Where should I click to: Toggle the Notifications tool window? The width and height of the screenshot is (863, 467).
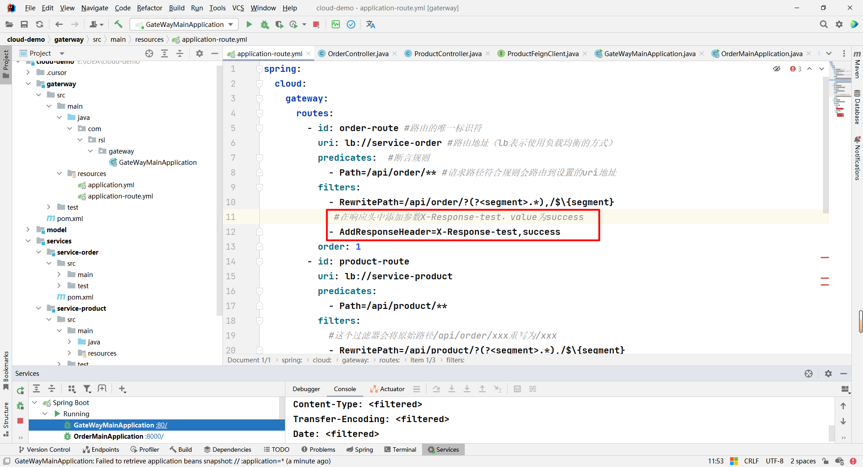[x=857, y=159]
